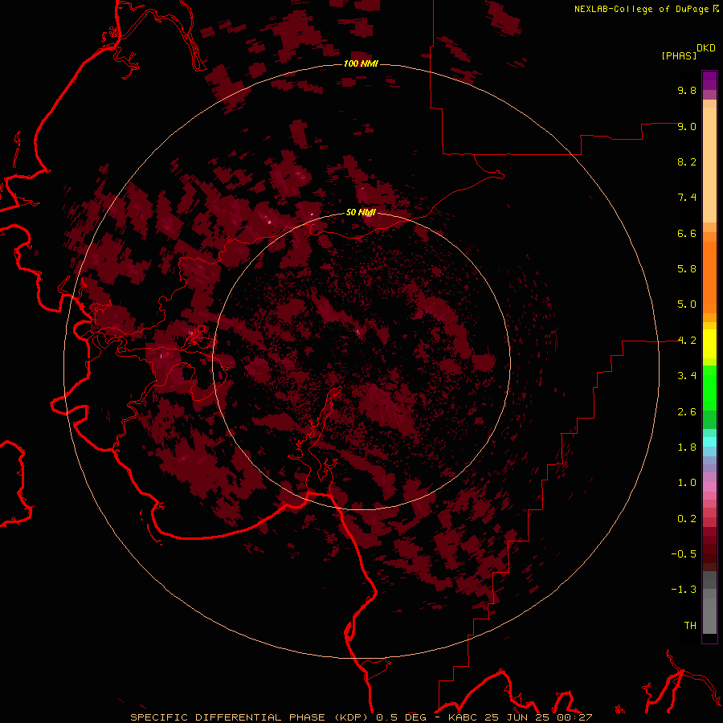Click the 7.4 value on the color scale
Image resolution: width=723 pixels, height=723 pixels.
click(687, 198)
